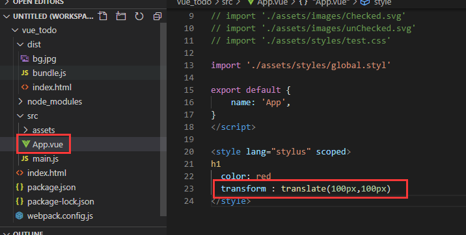This screenshot has width=466, height=235.
Task: Click the lang="stylus" attribute text
Action: [x=279, y=151]
